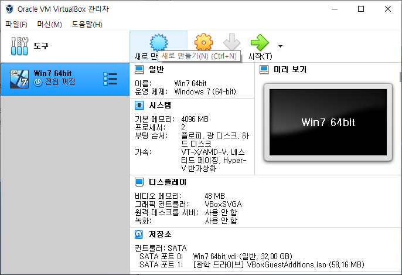The image size is (402, 275).
Task: Click the VirtualBox app logo in title bar
Action: click(x=9, y=9)
